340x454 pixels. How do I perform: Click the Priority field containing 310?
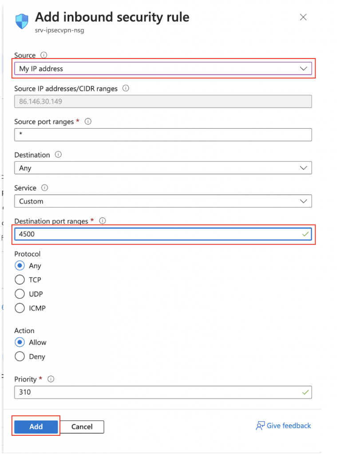pyautogui.click(x=163, y=392)
